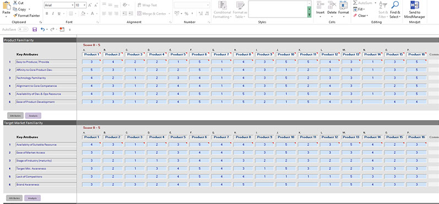Select the Technology Familiarity attribute cell
This screenshot has height=204, width=439.
point(46,78)
